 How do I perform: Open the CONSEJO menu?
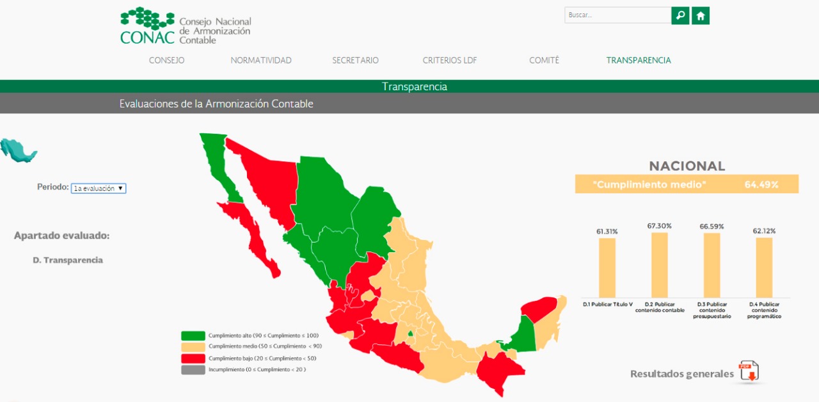coord(166,60)
